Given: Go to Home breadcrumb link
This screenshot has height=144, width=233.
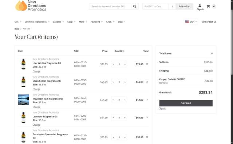Looking at the screenshot, I should (17, 29).
